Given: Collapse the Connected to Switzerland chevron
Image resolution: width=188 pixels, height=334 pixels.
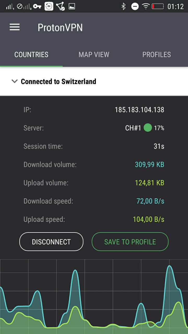Looking at the screenshot, I should point(14,81).
